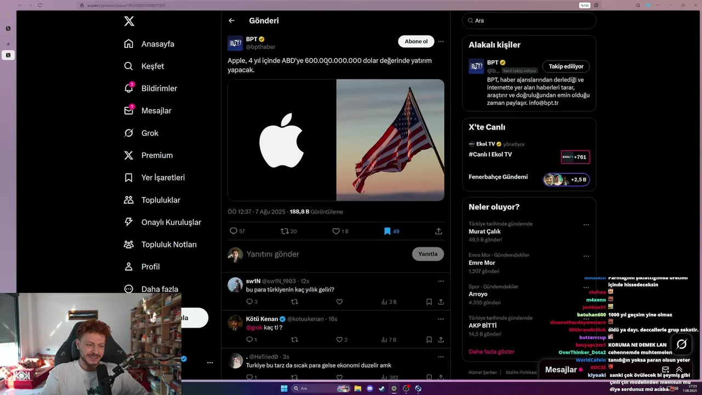Repost sw1N's comment
This screenshot has height=395, width=702.
pos(295,302)
